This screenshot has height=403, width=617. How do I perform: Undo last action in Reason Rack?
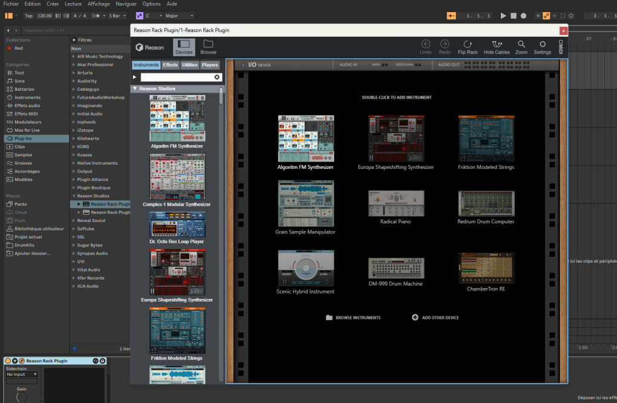425,47
